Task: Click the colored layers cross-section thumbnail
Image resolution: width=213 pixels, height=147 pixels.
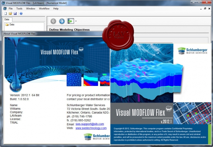Action: tap(91, 80)
